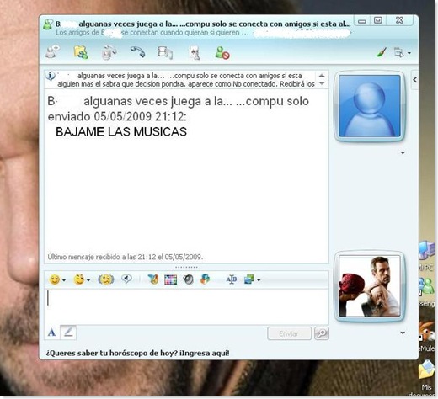Click the Enviar send button
438x399 pixels.
pyautogui.click(x=289, y=333)
